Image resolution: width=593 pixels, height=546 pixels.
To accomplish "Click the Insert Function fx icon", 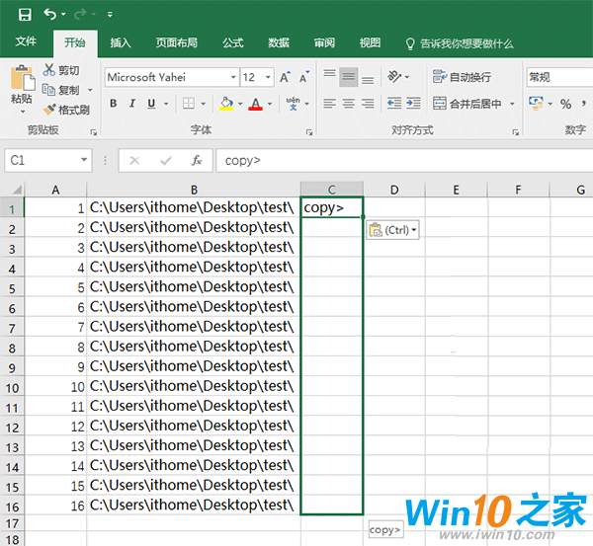I will pyautogui.click(x=197, y=160).
